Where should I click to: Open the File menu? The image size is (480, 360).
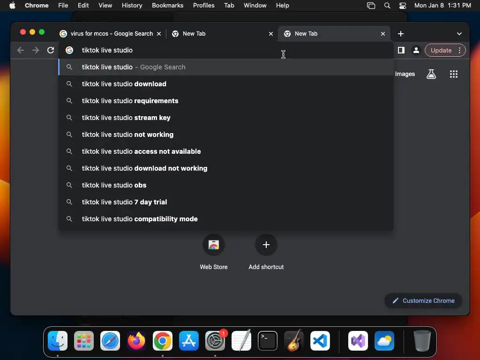click(63, 5)
